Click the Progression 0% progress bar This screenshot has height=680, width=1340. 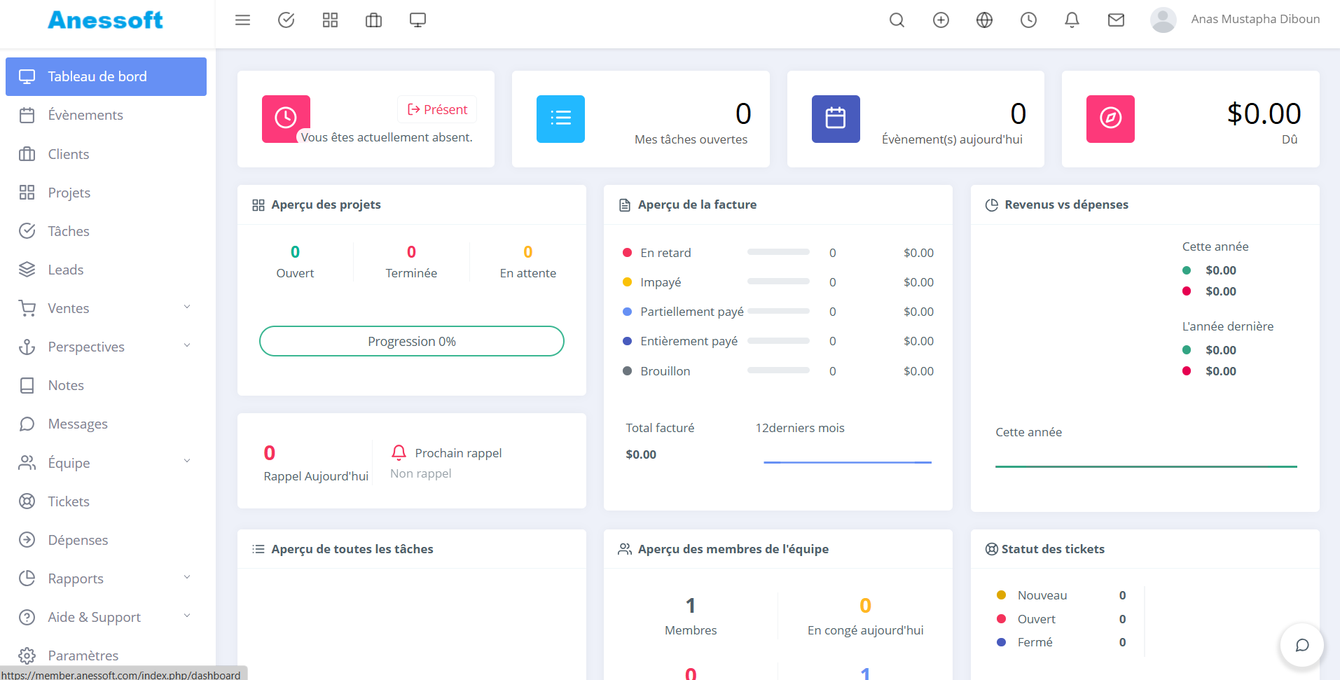click(411, 341)
